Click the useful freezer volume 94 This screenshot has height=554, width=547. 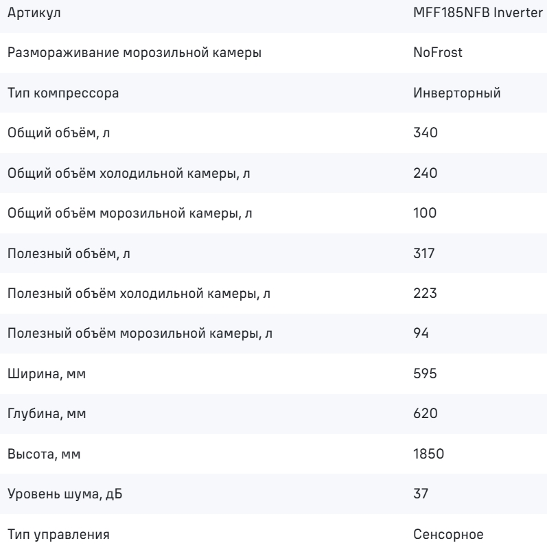coord(421,333)
